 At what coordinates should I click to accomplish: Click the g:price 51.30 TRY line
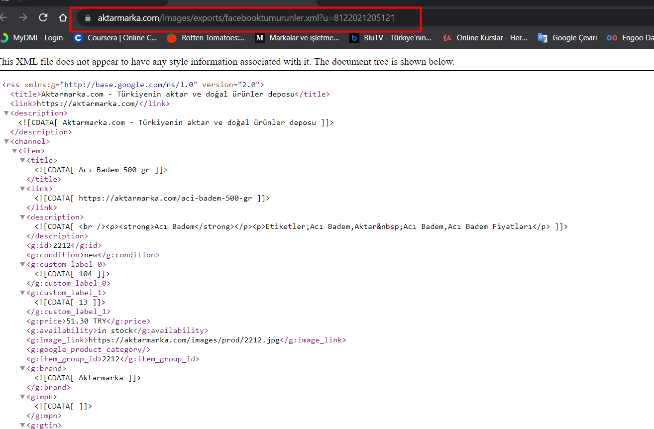tap(88, 321)
